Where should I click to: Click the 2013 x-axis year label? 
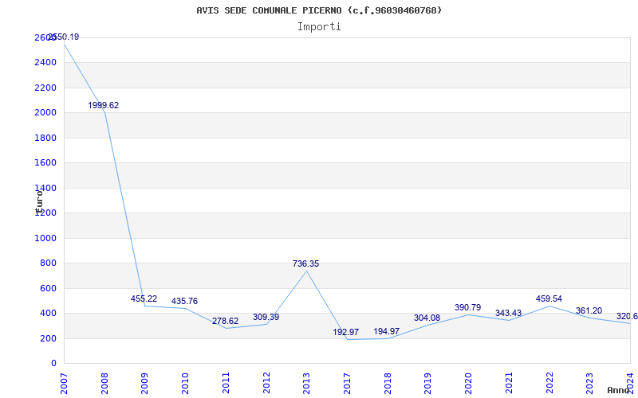(x=306, y=383)
